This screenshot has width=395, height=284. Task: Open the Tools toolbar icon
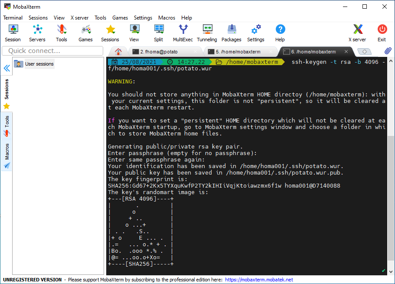[x=62, y=33]
